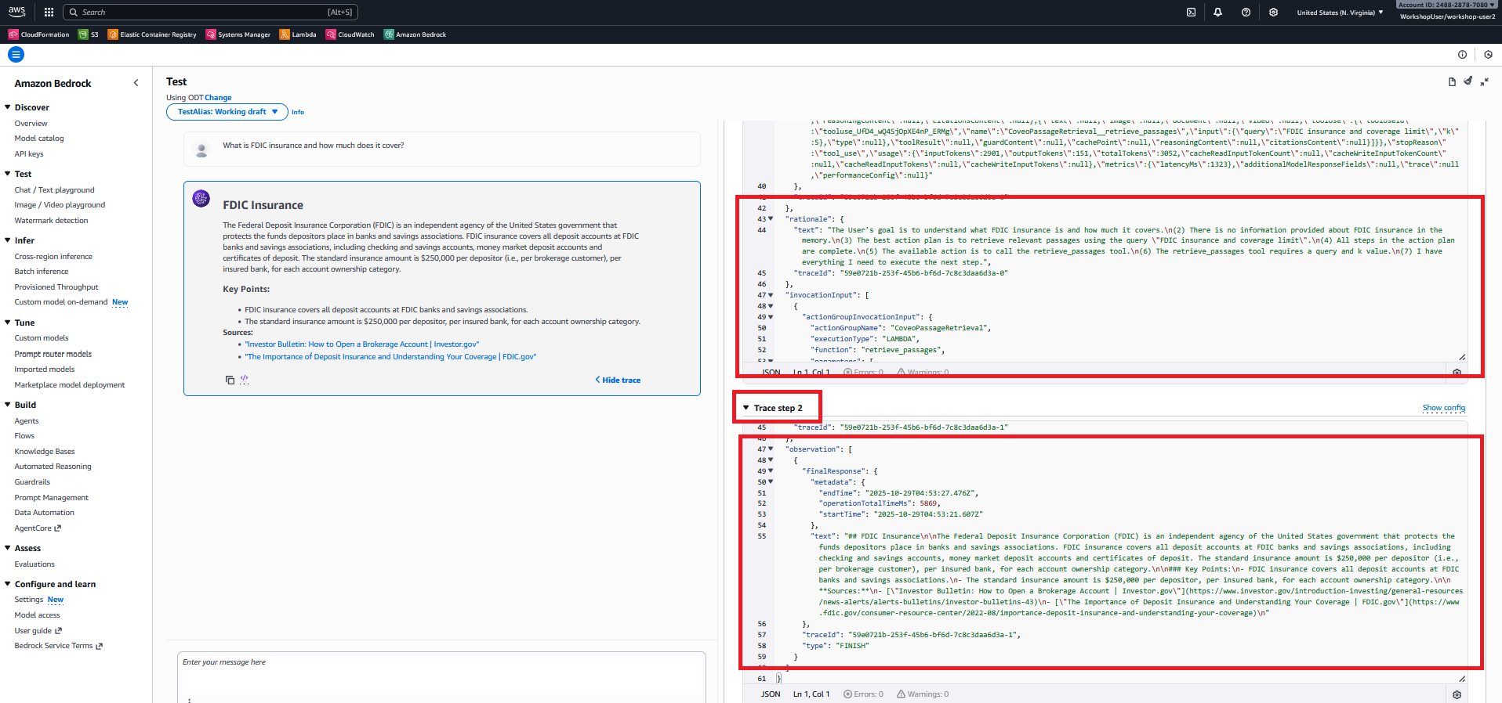Open the help question mark icon
The width and height of the screenshot is (1502, 703).
pyautogui.click(x=1246, y=13)
